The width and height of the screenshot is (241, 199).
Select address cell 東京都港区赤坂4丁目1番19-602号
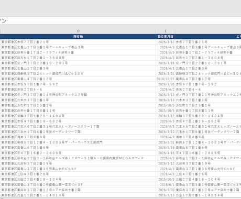78,121
